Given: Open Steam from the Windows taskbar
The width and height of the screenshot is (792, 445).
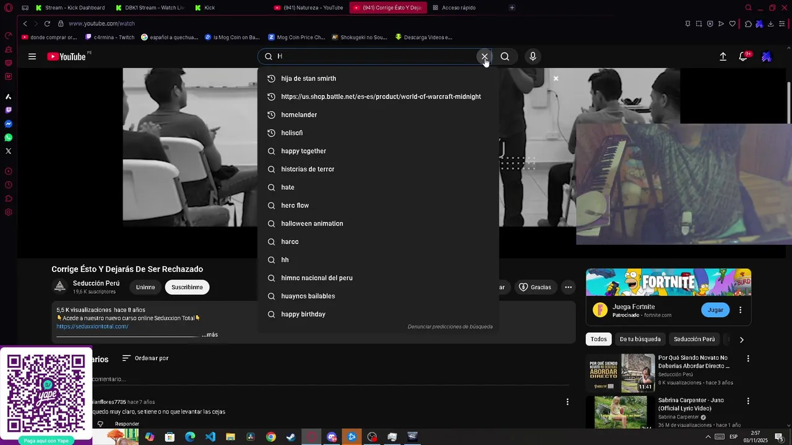Looking at the screenshot, I should (x=291, y=437).
